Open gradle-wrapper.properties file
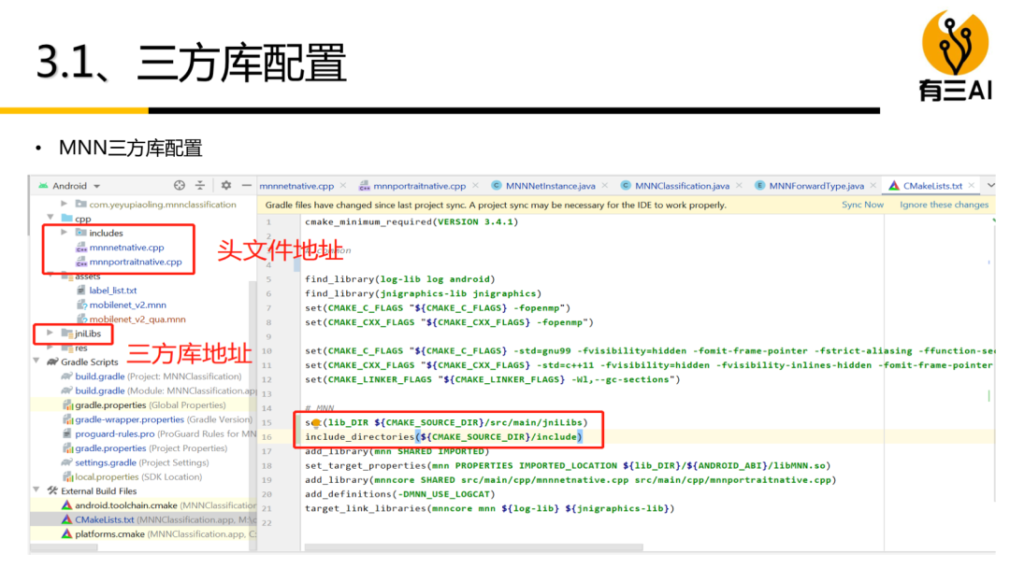This screenshot has width=1010, height=568. 164,419
